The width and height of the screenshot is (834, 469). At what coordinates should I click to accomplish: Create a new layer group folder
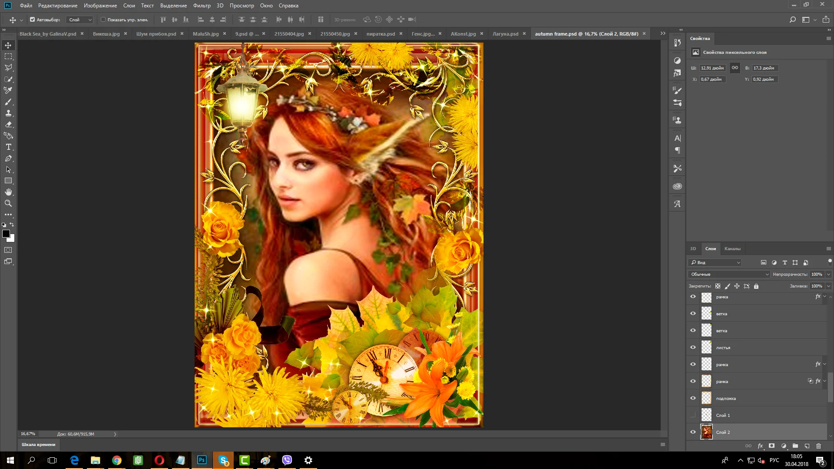[x=795, y=446]
